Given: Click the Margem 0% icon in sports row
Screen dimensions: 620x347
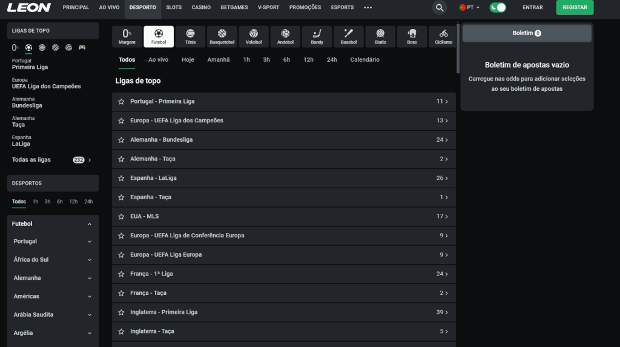Looking at the screenshot, I should tap(127, 36).
